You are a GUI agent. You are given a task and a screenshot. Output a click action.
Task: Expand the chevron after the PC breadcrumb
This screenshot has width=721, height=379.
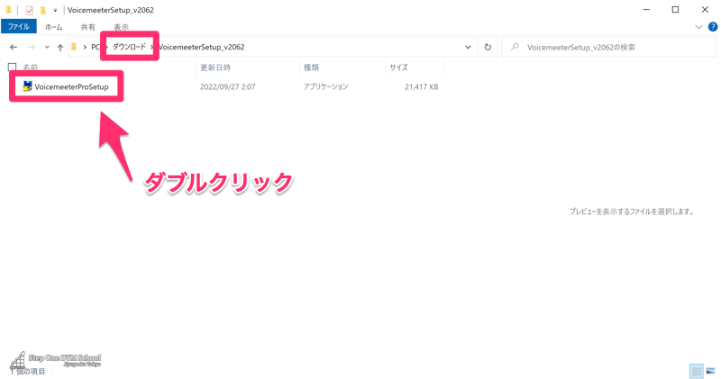(x=105, y=47)
